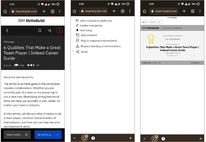Viewport: 206px width, 142px height.
Task: Select Share in the options menu
Action: (x=81, y=52)
